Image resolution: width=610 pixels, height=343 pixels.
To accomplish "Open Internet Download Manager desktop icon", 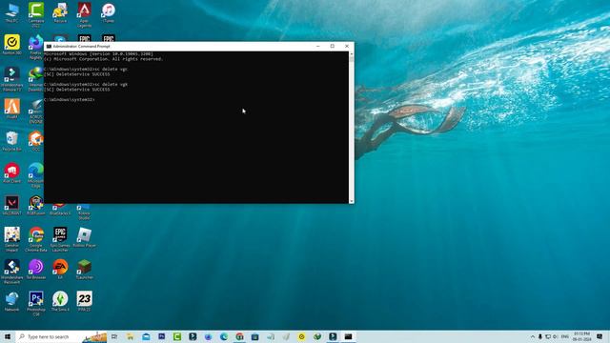I will click(36, 78).
